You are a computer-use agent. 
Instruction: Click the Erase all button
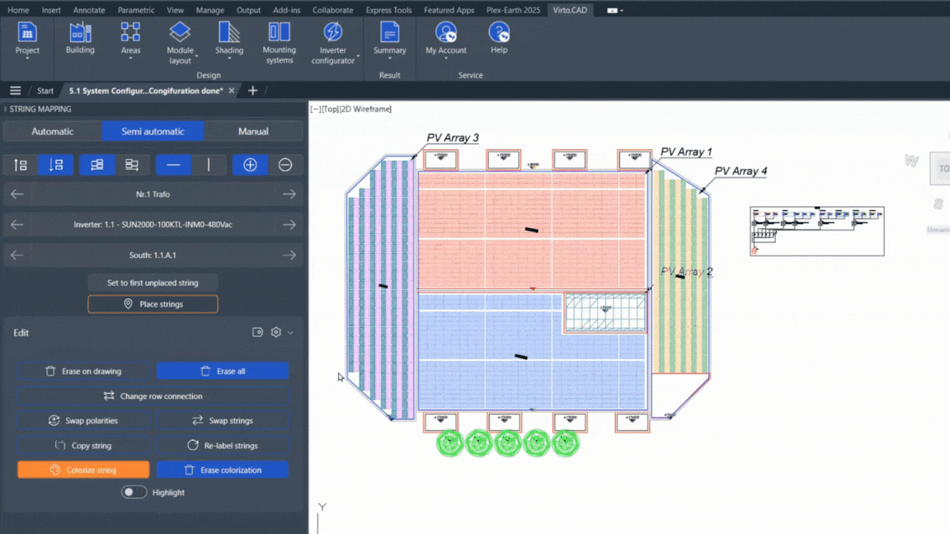pyautogui.click(x=223, y=371)
